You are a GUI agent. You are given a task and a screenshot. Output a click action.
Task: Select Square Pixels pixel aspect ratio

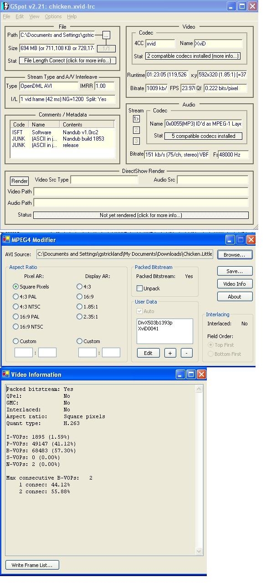(31, 287)
